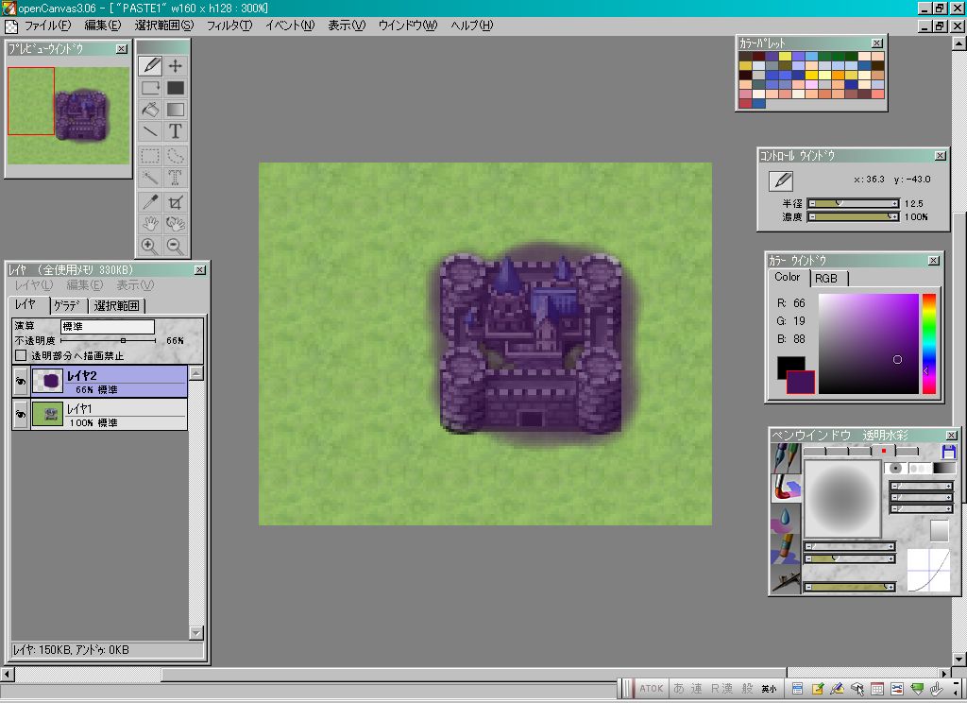Choose the airbrush brush type
Viewport: 967px width, 703px height.
click(x=787, y=579)
